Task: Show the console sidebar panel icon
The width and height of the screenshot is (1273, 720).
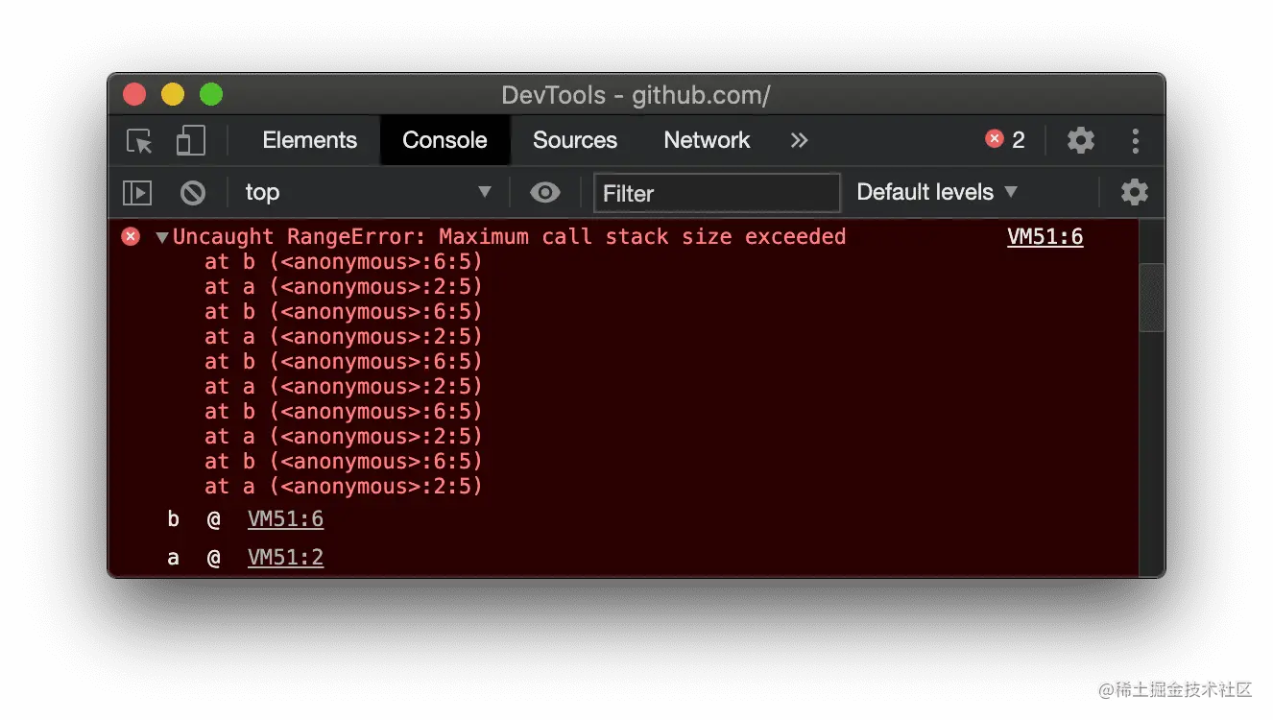Action: [x=137, y=193]
